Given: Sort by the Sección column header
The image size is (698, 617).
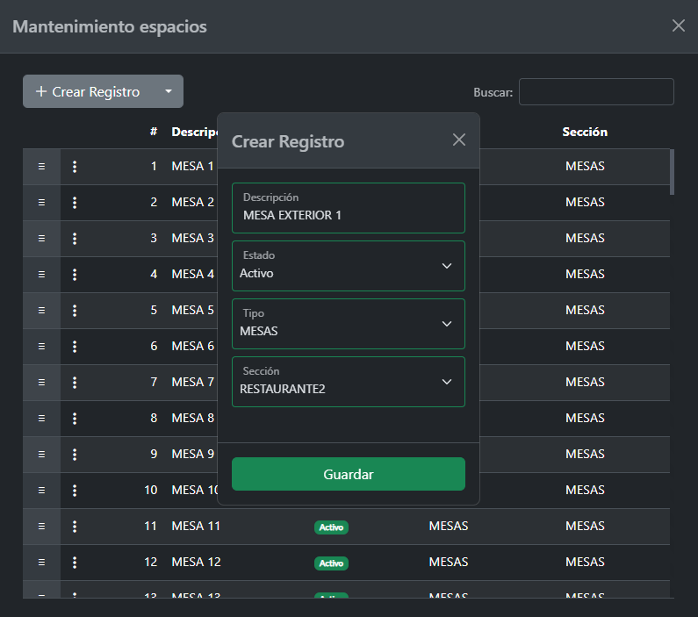Looking at the screenshot, I should click(x=585, y=133).
